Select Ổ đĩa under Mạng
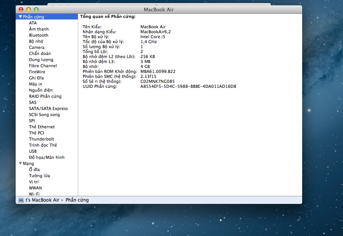The width and height of the screenshot is (343, 236). coord(34,170)
